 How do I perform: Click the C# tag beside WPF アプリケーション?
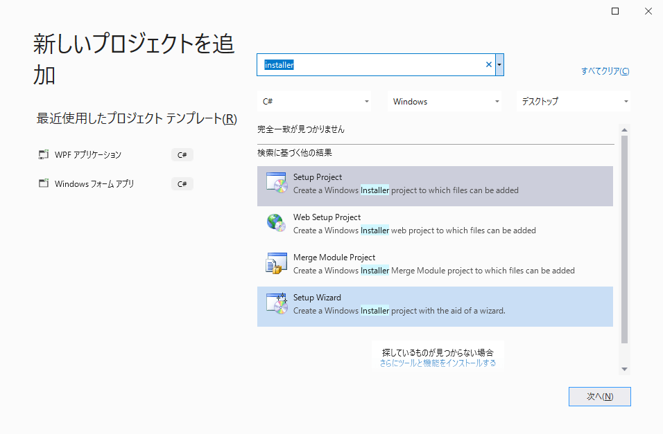[x=182, y=155]
